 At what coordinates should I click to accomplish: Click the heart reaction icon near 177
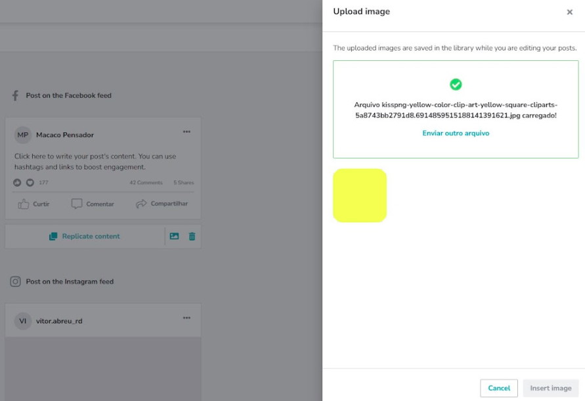[30, 182]
